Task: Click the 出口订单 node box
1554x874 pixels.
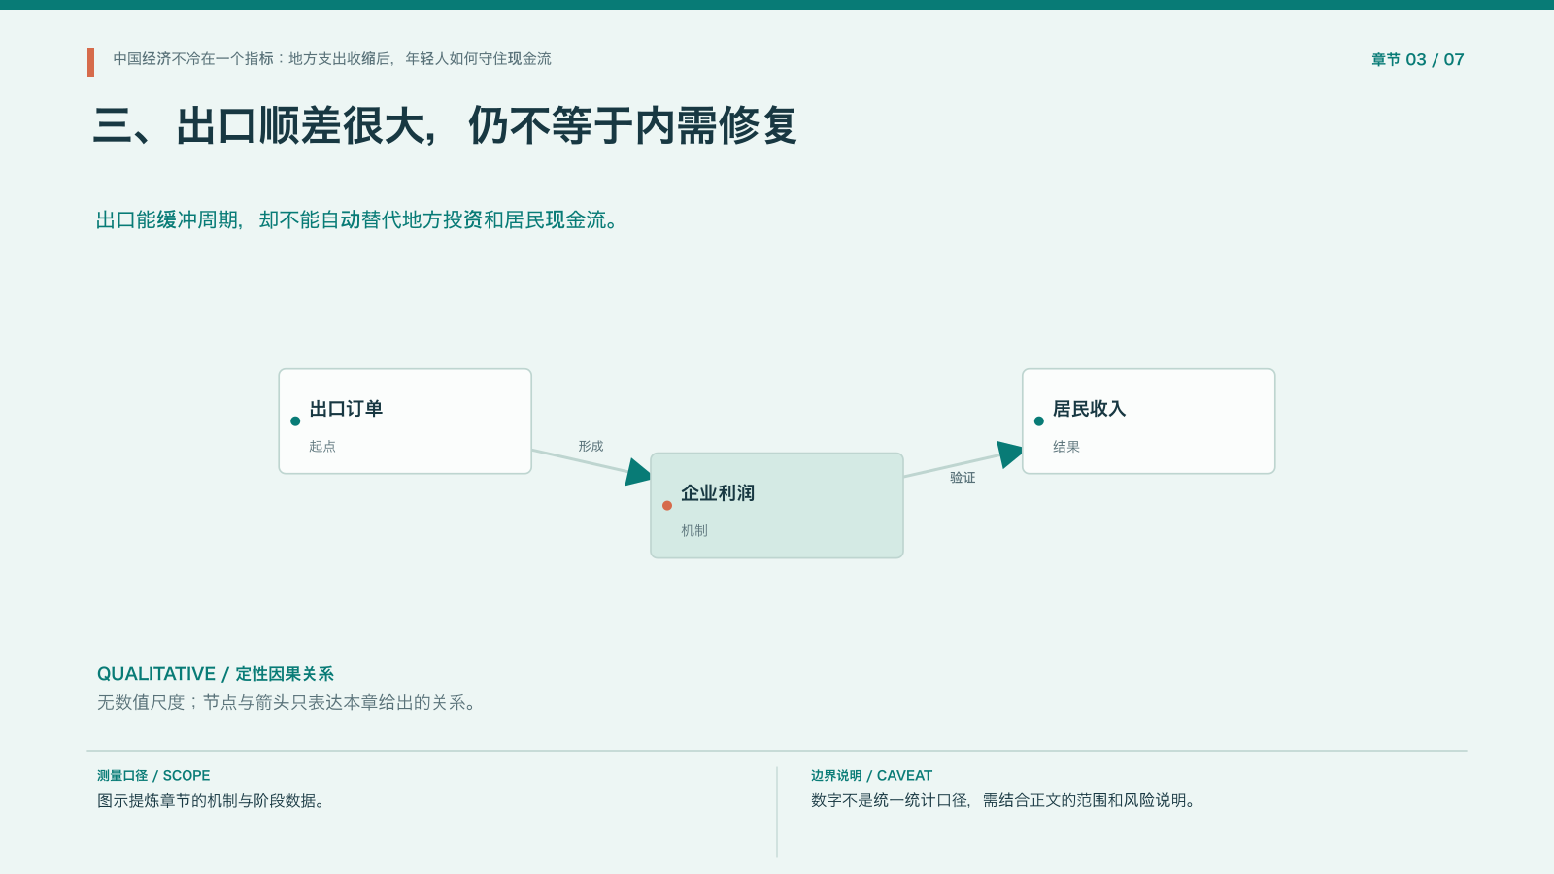Action: coord(405,421)
